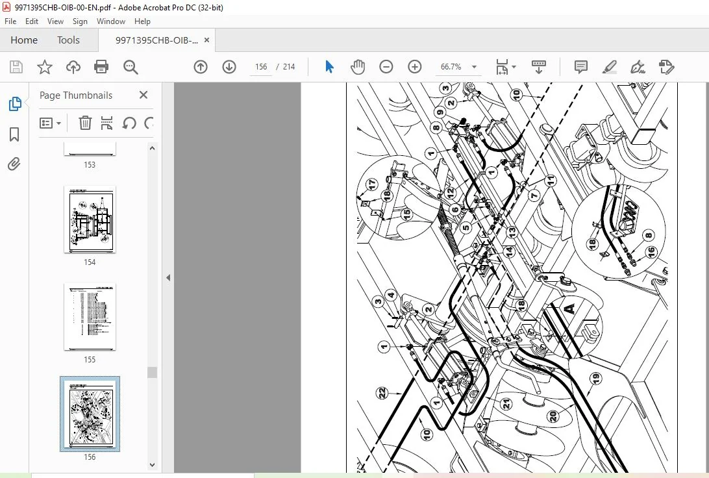Screen dimensions: 709x478
Task: Delete selected page with trash icon
Action: 85,123
